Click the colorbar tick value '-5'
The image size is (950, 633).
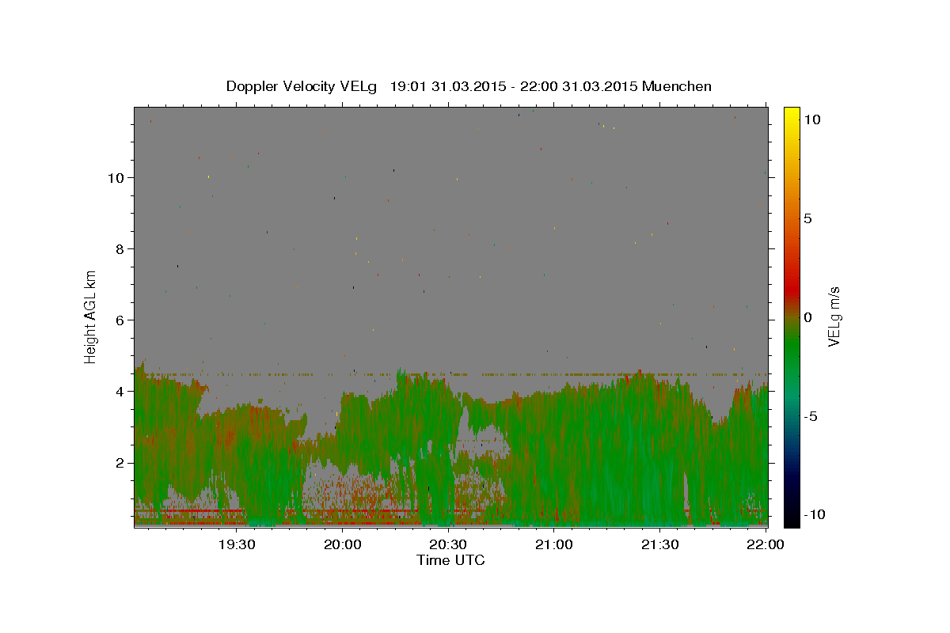point(811,416)
